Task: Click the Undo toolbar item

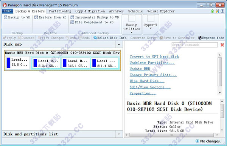Action: point(72,38)
